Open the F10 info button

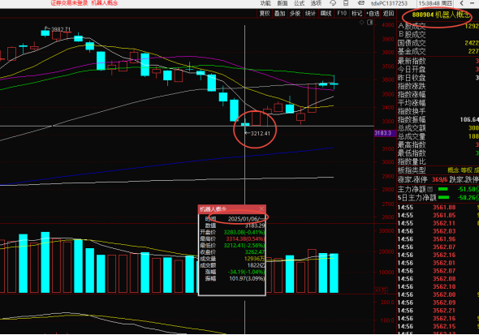342,14
